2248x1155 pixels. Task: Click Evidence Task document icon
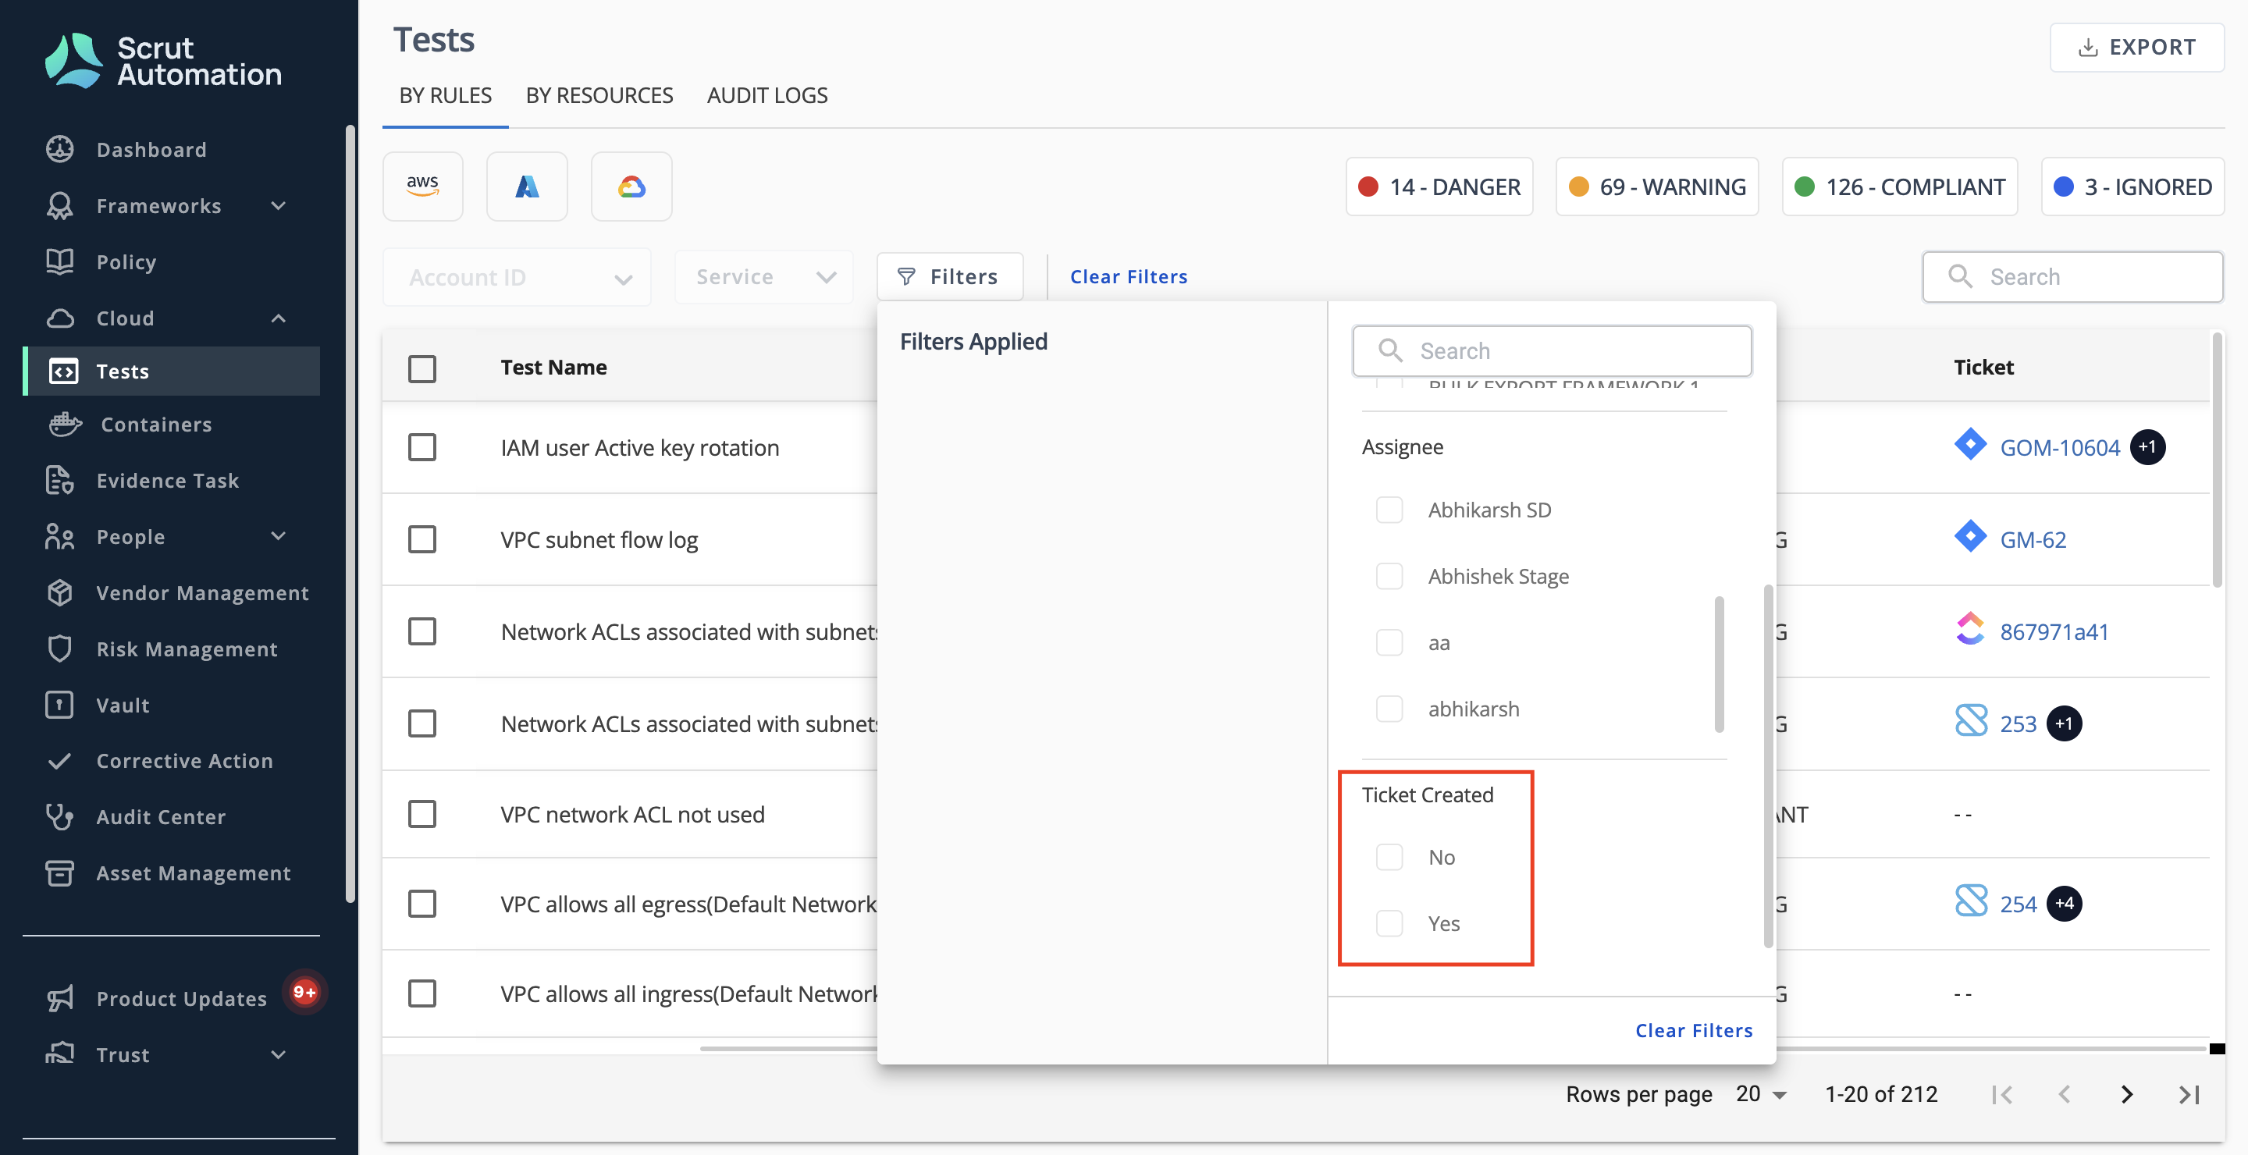(59, 481)
